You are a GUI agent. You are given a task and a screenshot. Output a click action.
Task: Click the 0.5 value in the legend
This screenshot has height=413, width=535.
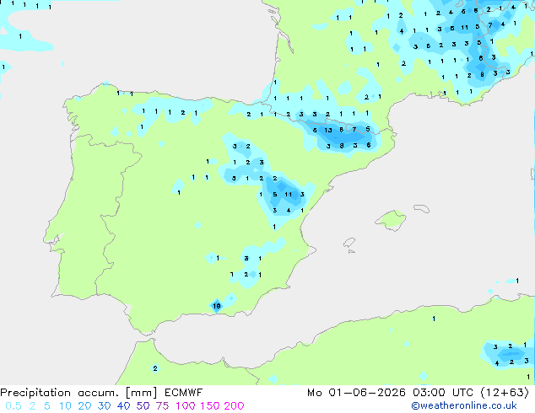click(x=14, y=406)
